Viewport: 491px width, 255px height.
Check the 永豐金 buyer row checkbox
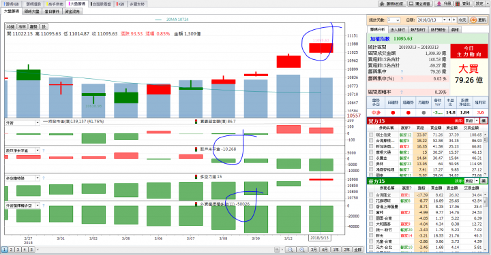371,158
